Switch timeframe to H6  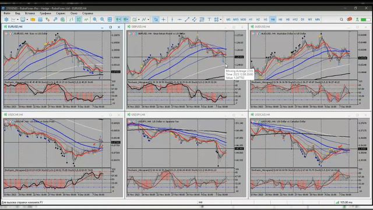[x=280, y=19]
